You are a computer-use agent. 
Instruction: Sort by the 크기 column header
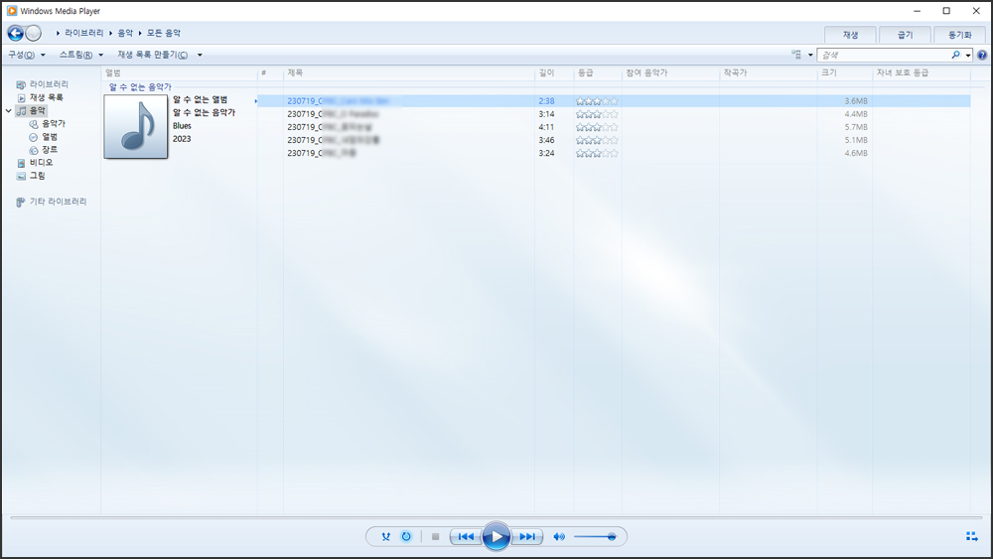845,73
